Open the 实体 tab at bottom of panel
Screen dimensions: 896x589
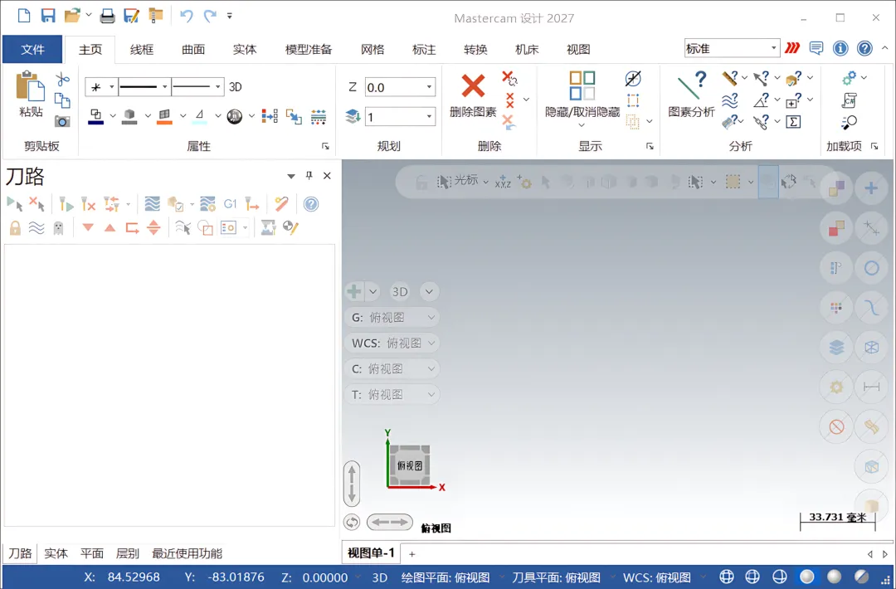pyautogui.click(x=56, y=553)
